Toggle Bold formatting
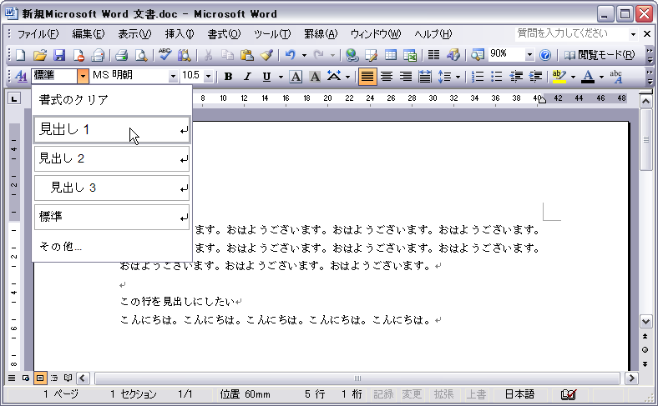This screenshot has height=406, width=658. [x=228, y=77]
